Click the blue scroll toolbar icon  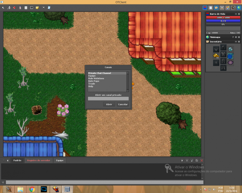pyautogui.click(x=49, y=8)
